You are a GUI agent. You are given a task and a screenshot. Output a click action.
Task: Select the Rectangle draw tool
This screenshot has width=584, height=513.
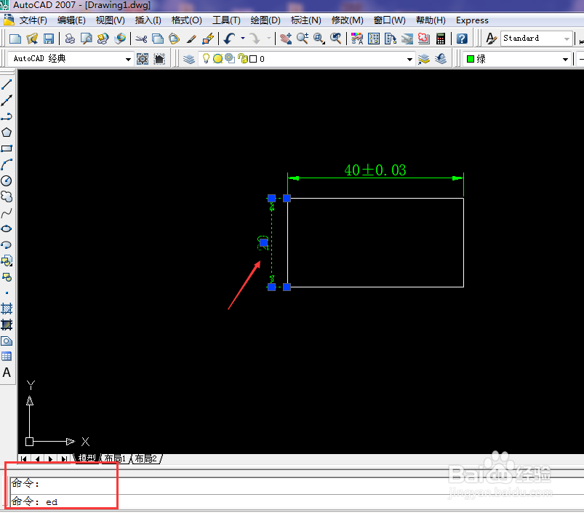pyautogui.click(x=7, y=148)
